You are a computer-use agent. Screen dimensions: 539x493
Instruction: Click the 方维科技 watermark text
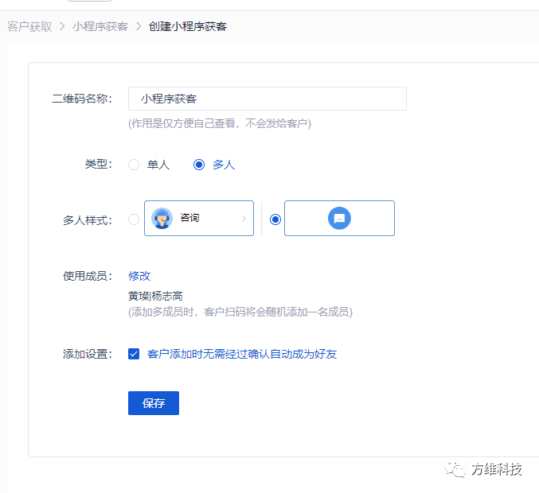(496, 469)
